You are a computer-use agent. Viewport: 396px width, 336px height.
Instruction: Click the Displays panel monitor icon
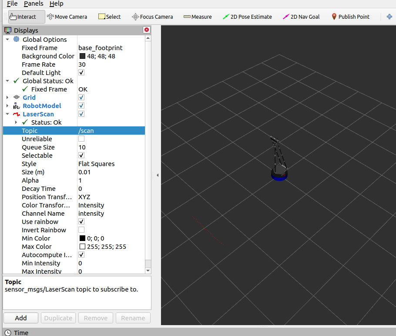[x=8, y=31]
